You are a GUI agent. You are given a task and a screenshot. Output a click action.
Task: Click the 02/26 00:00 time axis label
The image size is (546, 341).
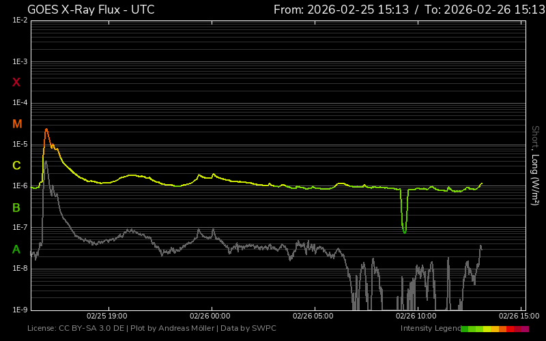(211, 316)
